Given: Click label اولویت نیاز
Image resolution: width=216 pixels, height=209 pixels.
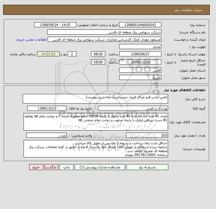Looking at the screenshot, I should [197, 47].
